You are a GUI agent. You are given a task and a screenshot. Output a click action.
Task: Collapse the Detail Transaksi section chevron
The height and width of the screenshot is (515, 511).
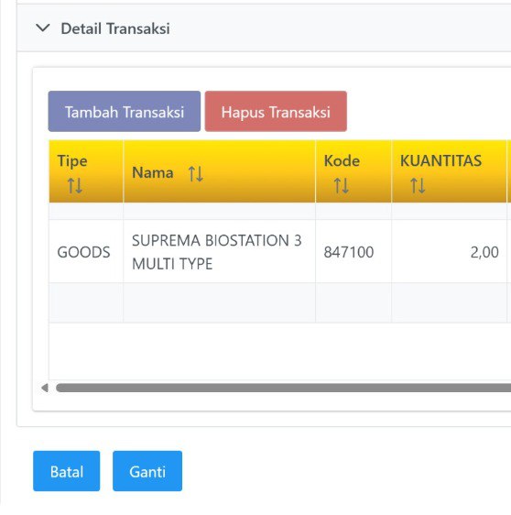point(43,28)
